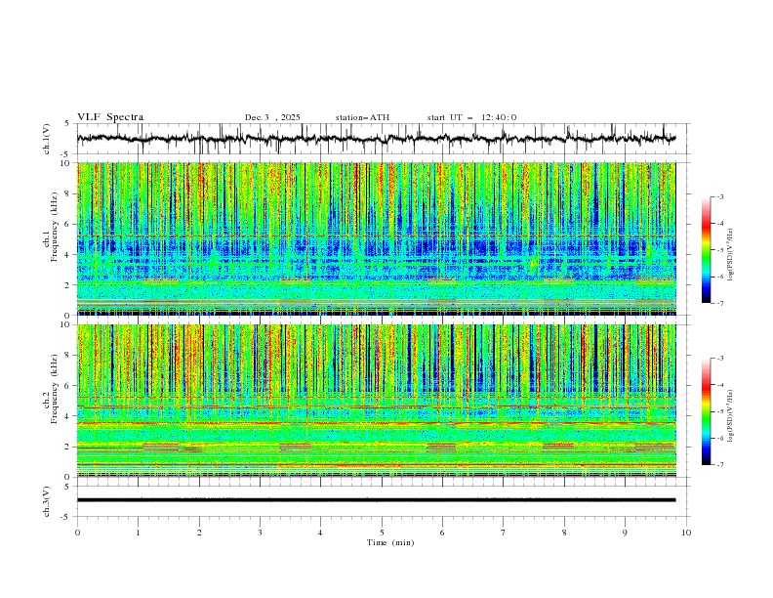
Task: Click the ch.3 flat waveform trace
Action: pyautogui.click(x=376, y=500)
